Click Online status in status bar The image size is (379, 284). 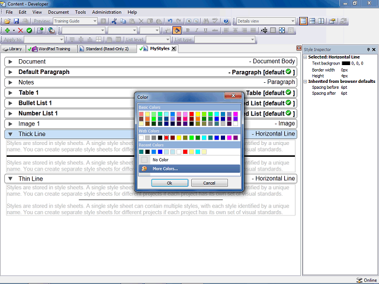click(367, 280)
